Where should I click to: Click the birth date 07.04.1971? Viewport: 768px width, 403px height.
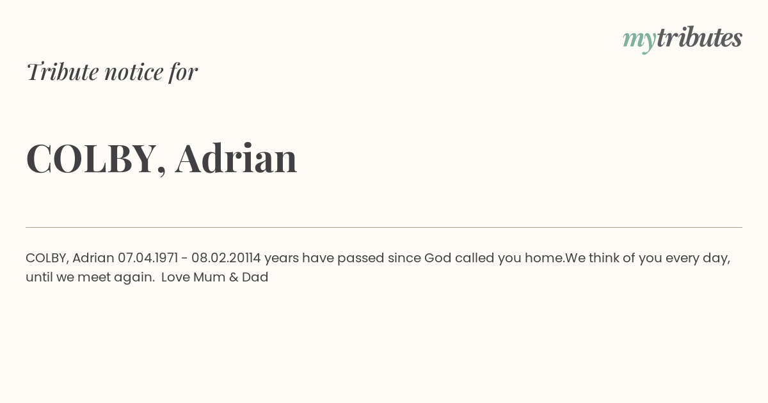(148, 258)
